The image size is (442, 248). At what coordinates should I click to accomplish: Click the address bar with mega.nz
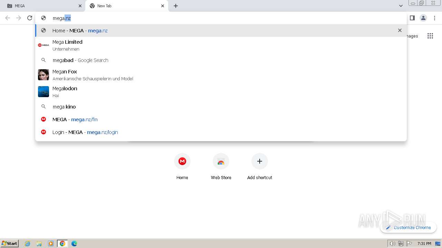221,18
